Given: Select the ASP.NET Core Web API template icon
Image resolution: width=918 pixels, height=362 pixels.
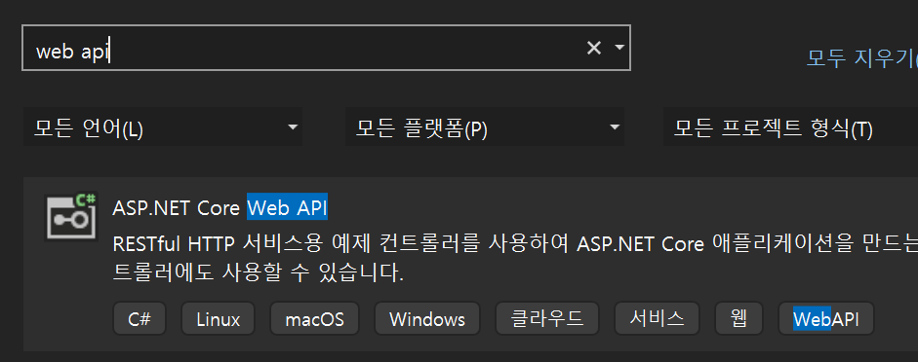Looking at the screenshot, I should (x=71, y=217).
